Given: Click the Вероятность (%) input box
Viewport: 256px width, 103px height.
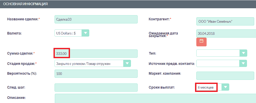Looking at the screenshot, I should pyautogui.click(x=96, y=74).
